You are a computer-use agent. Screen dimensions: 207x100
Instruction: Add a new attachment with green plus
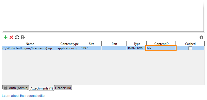(x=6, y=38)
